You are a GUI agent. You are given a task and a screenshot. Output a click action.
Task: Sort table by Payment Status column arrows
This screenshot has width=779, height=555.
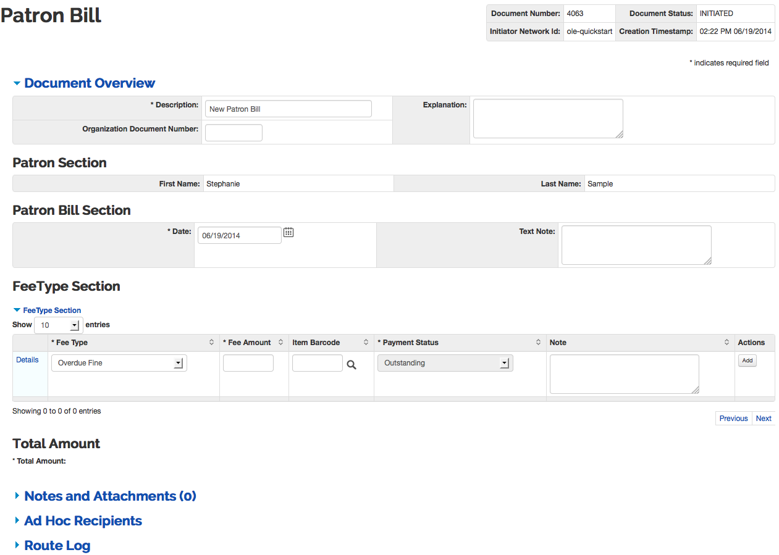pos(539,343)
